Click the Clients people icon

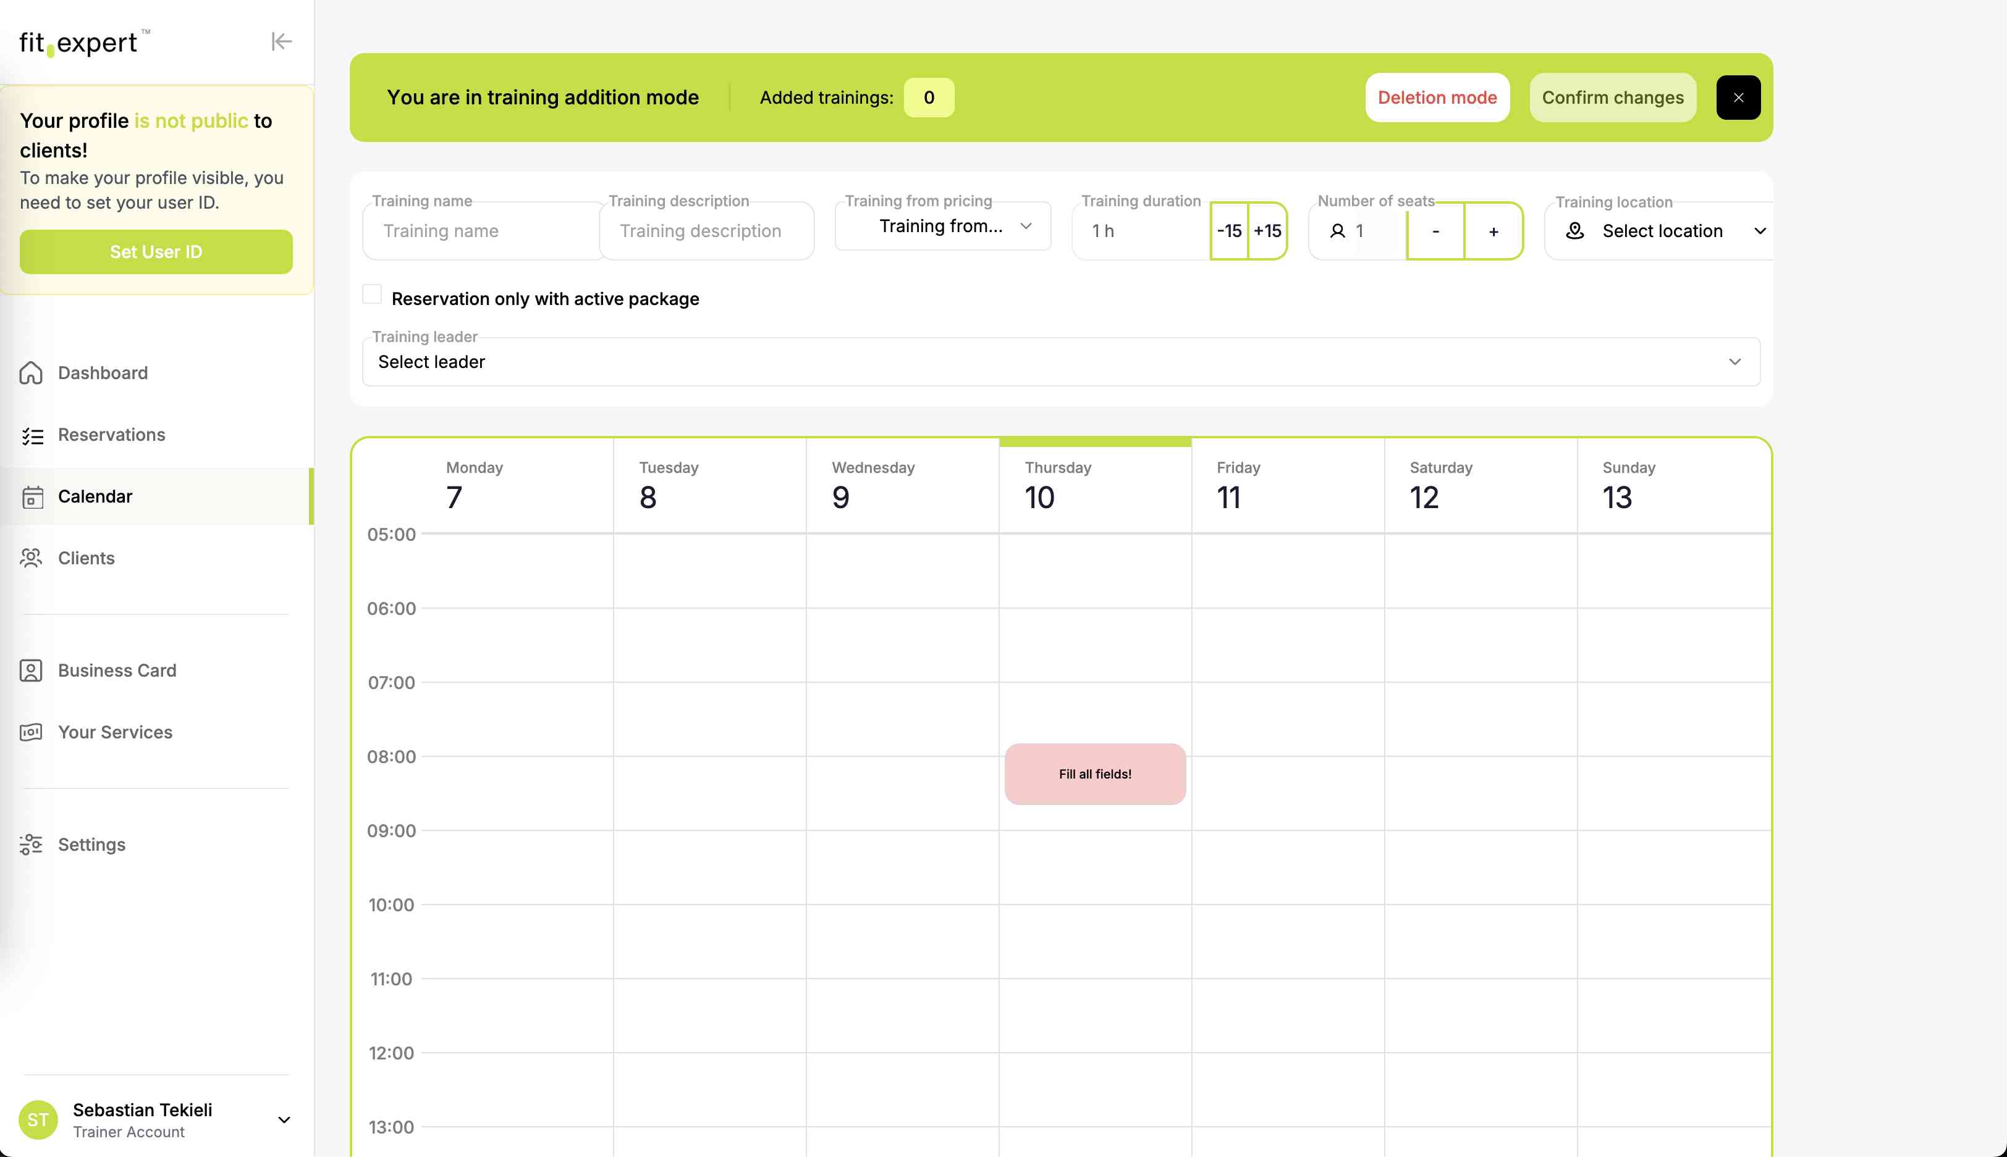31,558
